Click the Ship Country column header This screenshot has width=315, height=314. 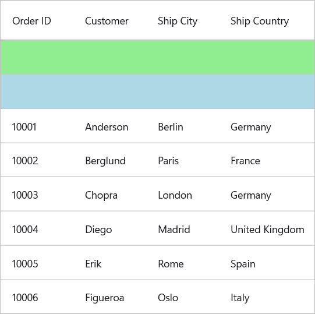click(267, 20)
